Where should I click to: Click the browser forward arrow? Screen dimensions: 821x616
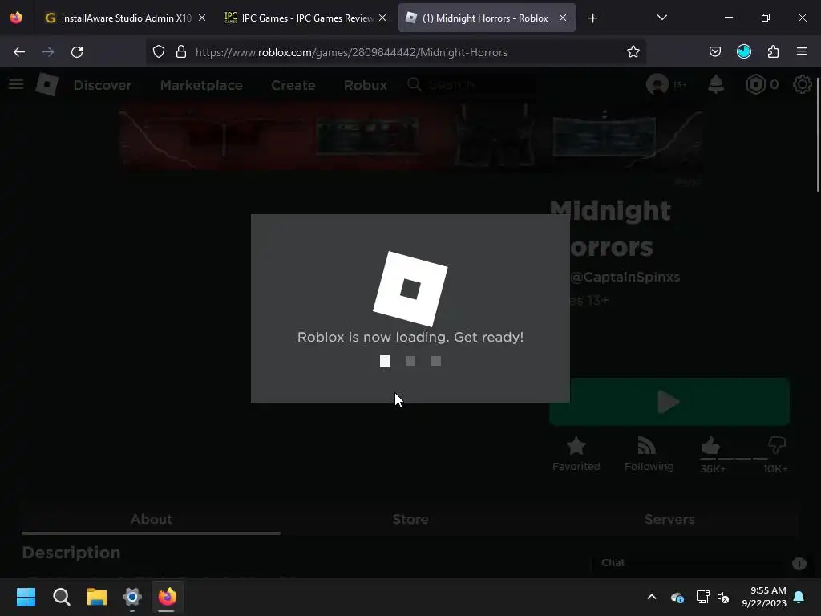(48, 52)
